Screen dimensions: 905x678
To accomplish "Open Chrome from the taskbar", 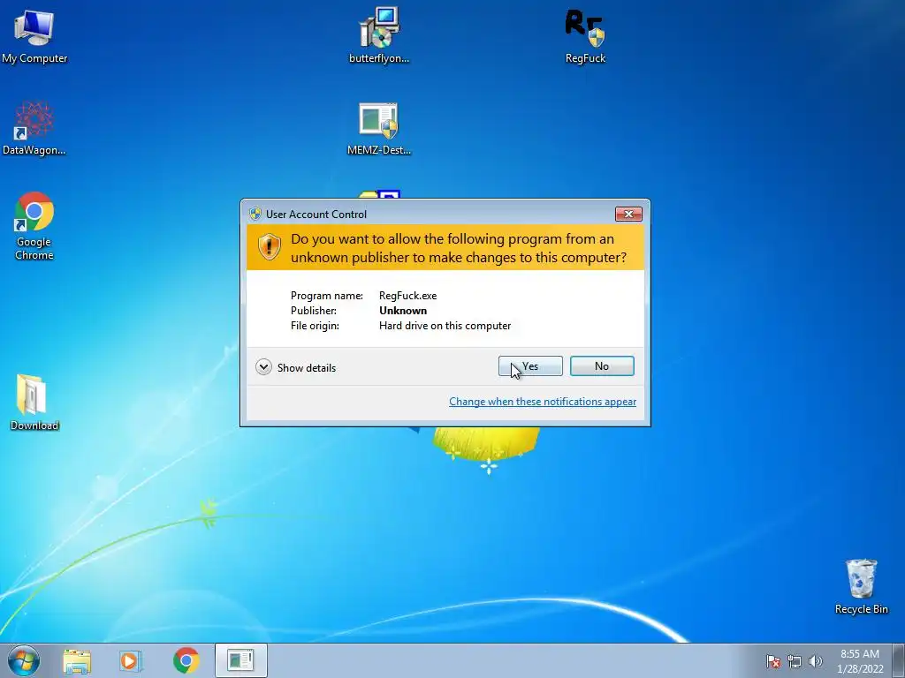I will (186, 660).
